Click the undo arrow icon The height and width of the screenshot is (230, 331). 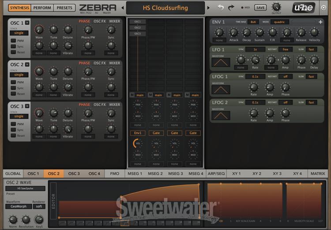pos(220,8)
